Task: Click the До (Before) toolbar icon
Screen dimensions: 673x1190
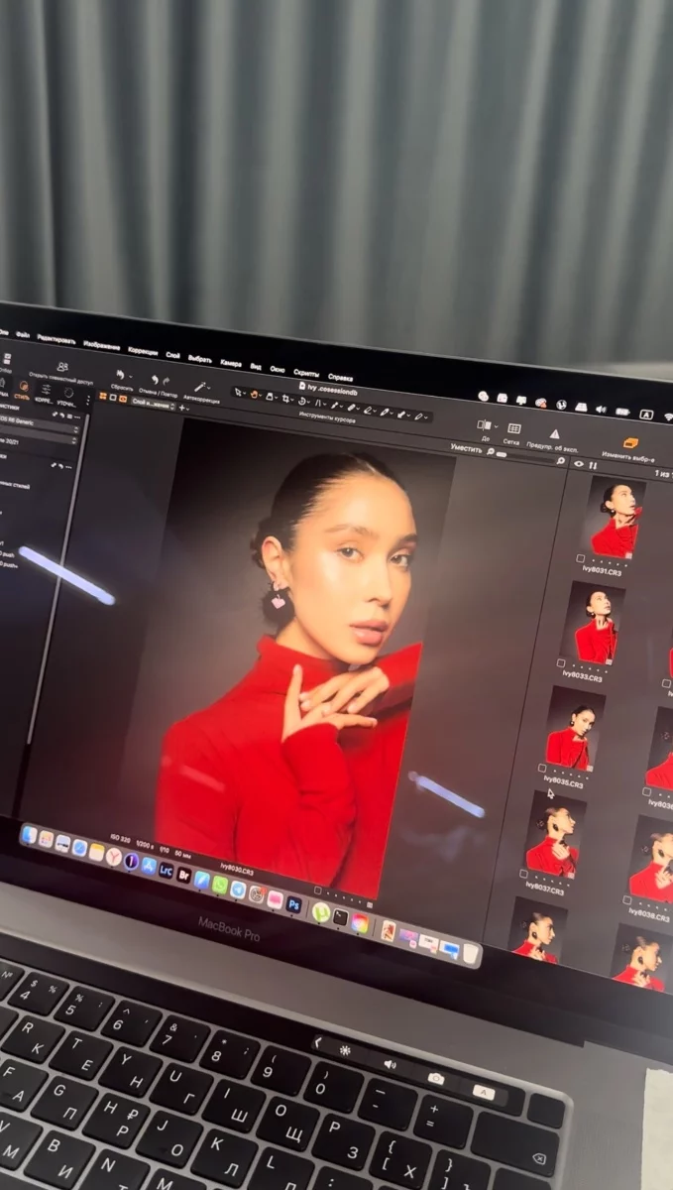Action: click(485, 424)
